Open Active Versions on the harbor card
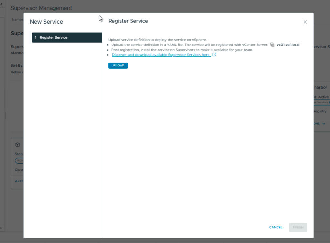The height and width of the screenshot is (243, 330). click(x=321, y=102)
